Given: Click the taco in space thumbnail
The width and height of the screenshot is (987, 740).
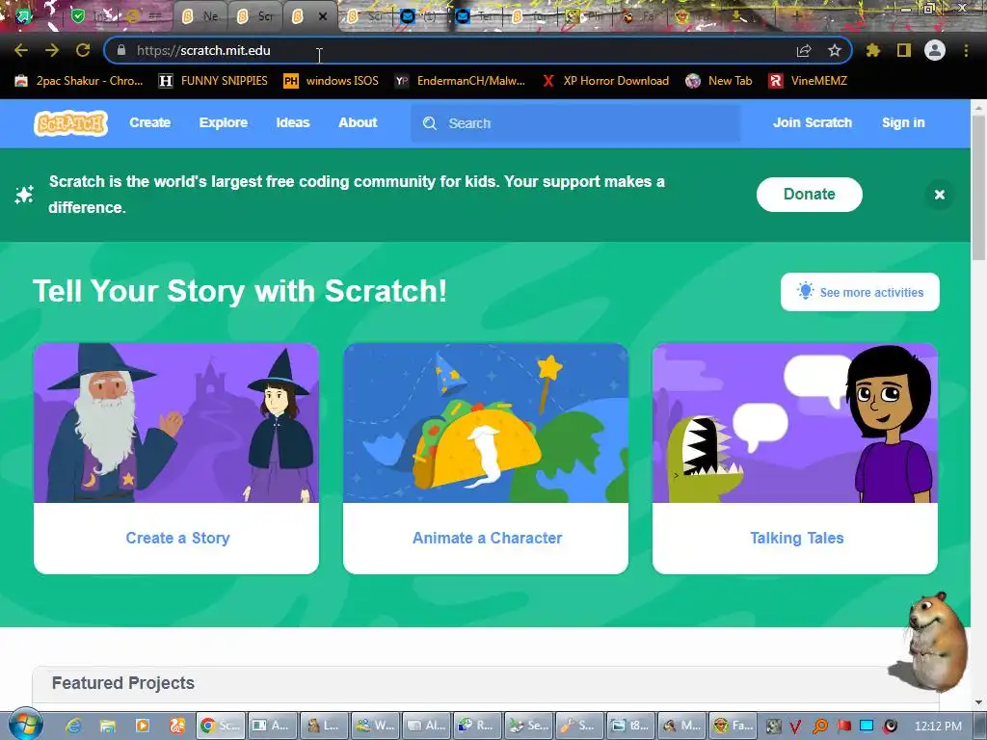Looking at the screenshot, I should 486,423.
